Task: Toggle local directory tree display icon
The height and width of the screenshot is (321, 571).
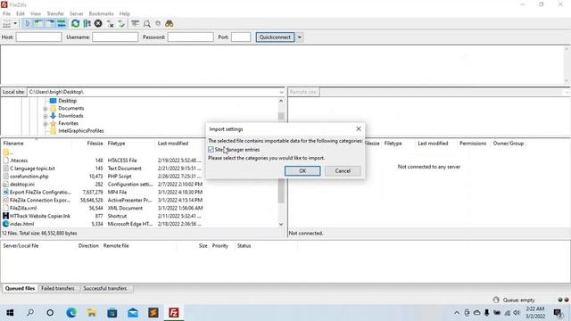Action: pos(38,24)
